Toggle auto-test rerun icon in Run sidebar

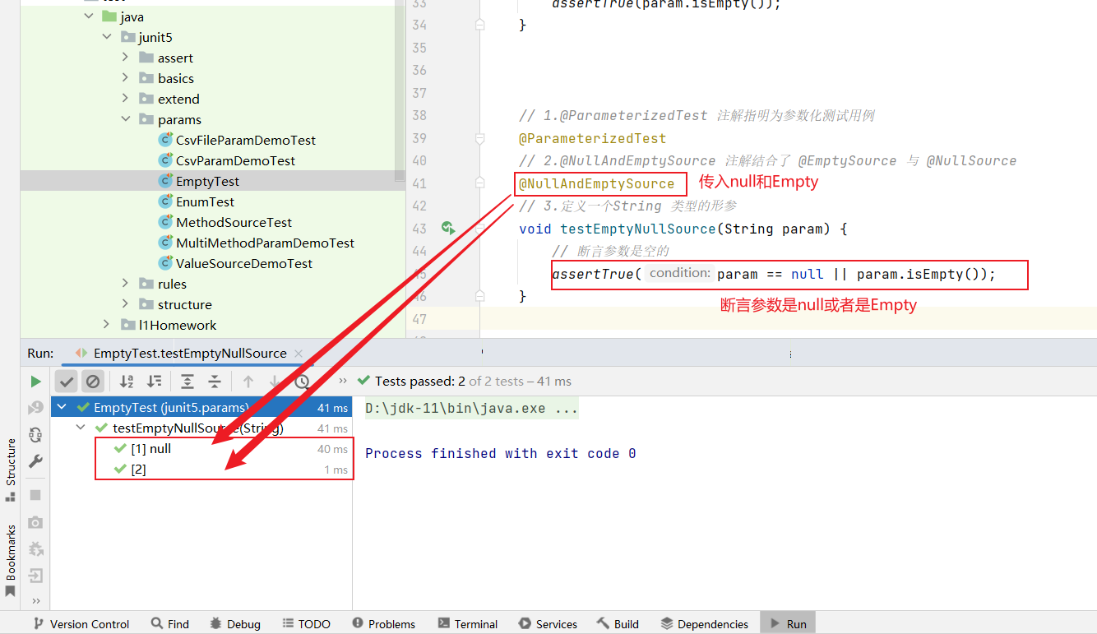(x=35, y=434)
